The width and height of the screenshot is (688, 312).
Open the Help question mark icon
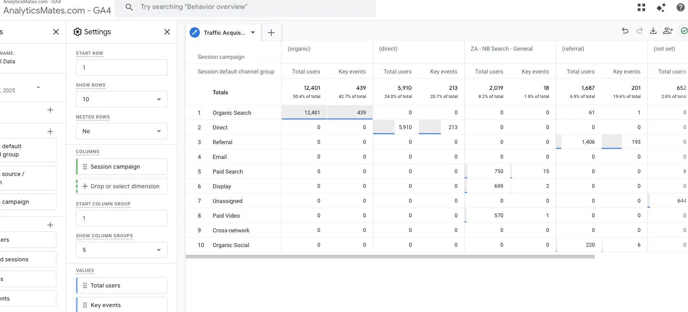pyautogui.click(x=681, y=7)
